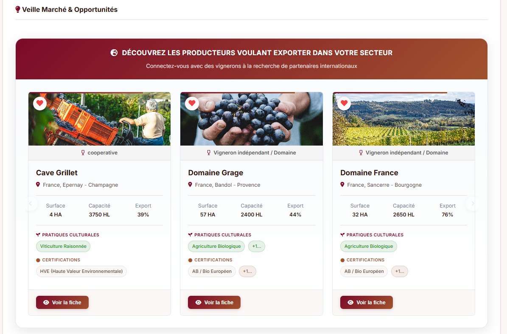The image size is (507, 334).
Task: Open Cave Grillet's Voir la fiche button
Action: pyautogui.click(x=62, y=302)
